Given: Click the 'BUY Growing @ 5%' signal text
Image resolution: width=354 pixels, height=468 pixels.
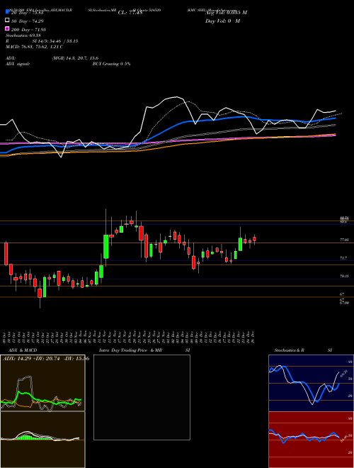Looking at the screenshot, I should click(x=111, y=64).
